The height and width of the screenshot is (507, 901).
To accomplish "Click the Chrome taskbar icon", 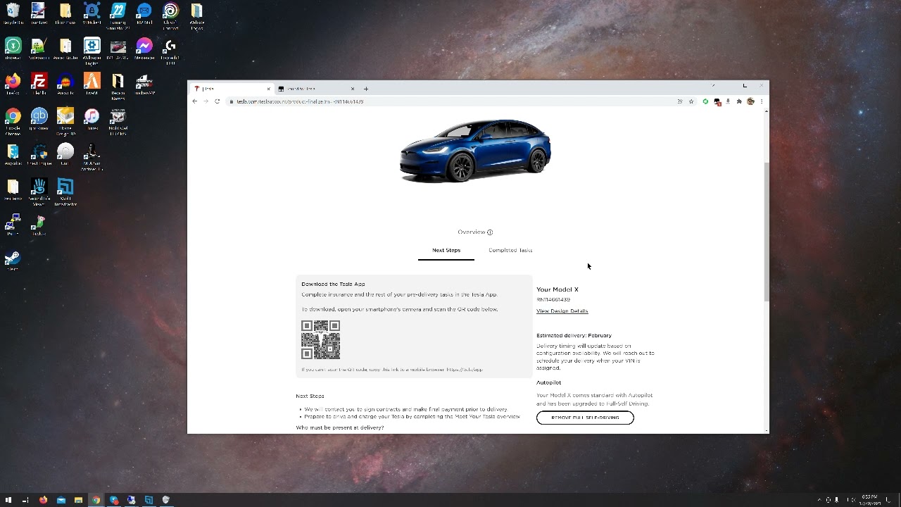I will tap(96, 500).
